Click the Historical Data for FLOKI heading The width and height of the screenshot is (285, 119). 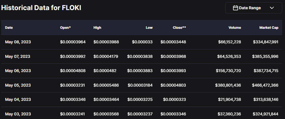click(41, 8)
